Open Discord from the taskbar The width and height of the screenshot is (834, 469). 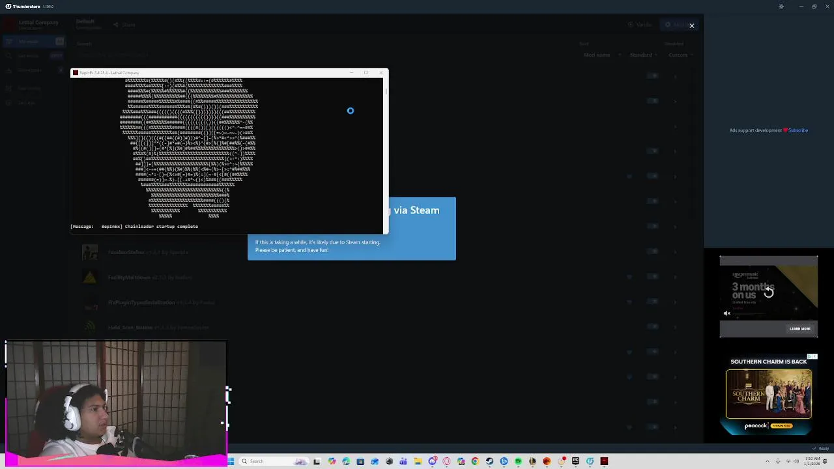(x=432, y=461)
